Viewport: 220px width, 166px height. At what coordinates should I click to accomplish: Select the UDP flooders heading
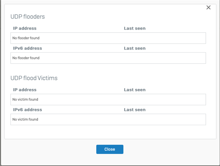tap(28, 17)
